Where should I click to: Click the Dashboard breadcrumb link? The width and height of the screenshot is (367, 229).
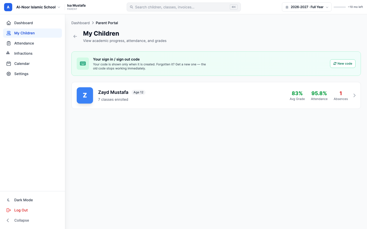coord(81,23)
